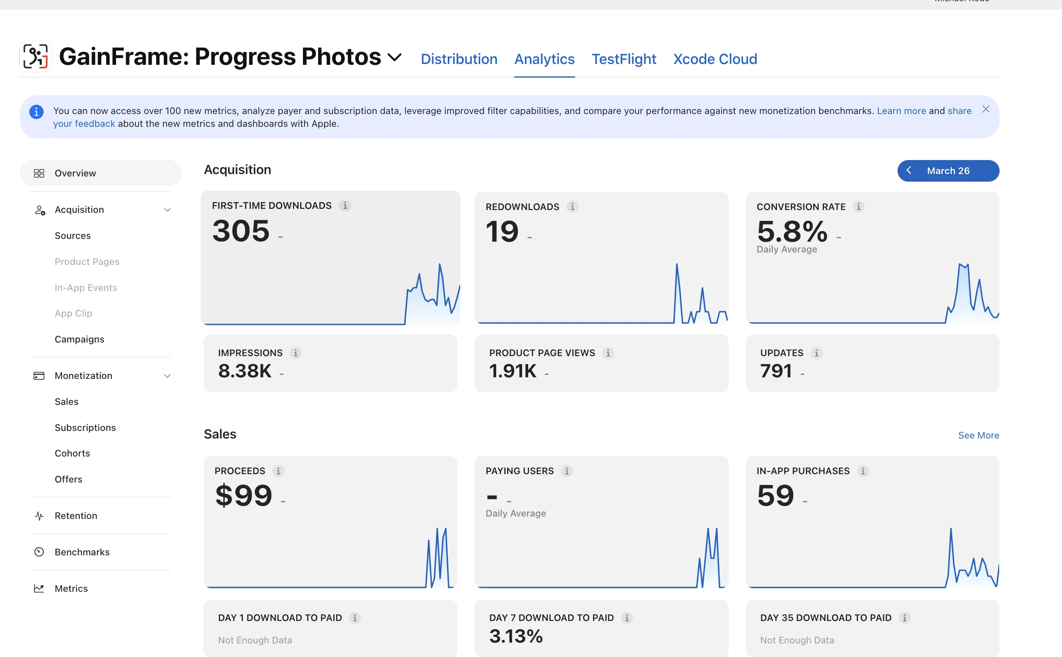The image size is (1062, 657).
Task: Show info for Conversion Rate
Action: point(858,207)
